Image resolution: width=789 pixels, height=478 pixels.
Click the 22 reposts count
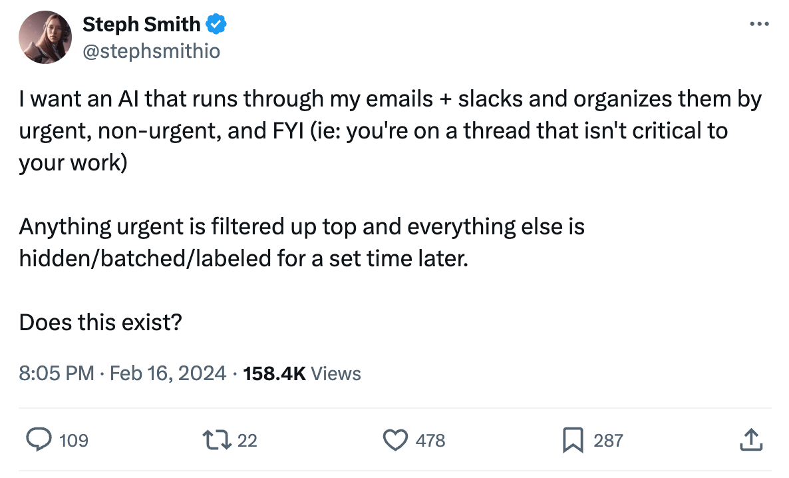[247, 440]
